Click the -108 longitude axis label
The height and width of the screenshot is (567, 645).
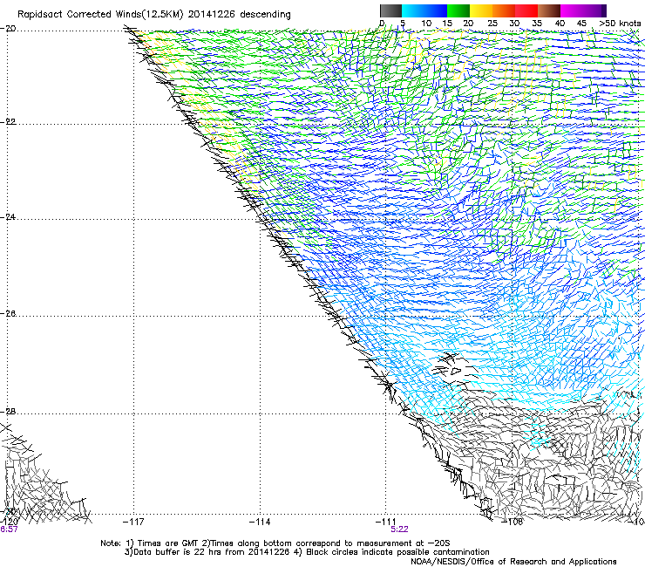[x=513, y=523]
